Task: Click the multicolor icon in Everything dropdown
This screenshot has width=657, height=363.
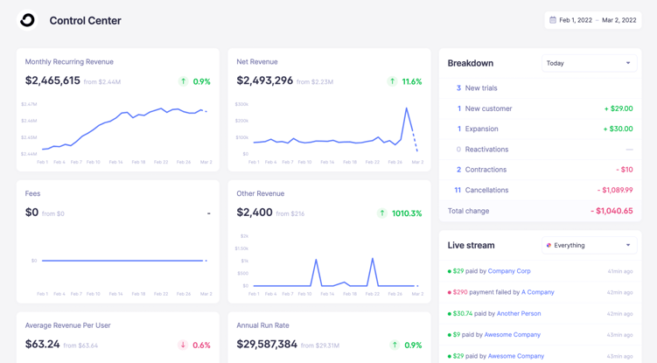Action: 549,245
